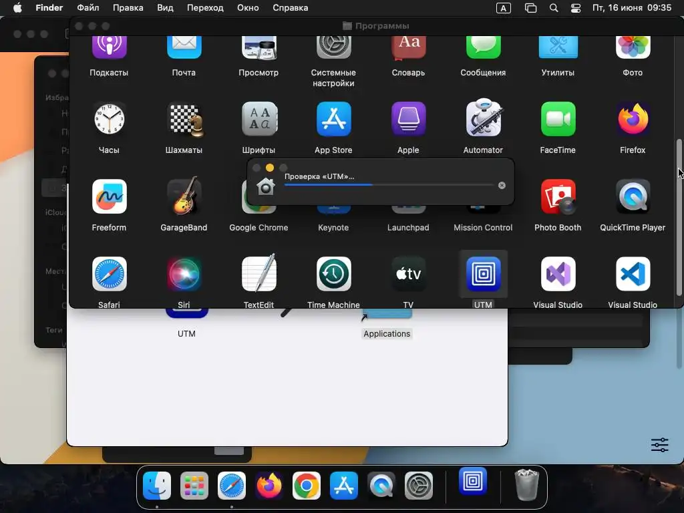The height and width of the screenshot is (513, 684).
Task: Minimize the UTM verification dialog
Action: coord(270,168)
